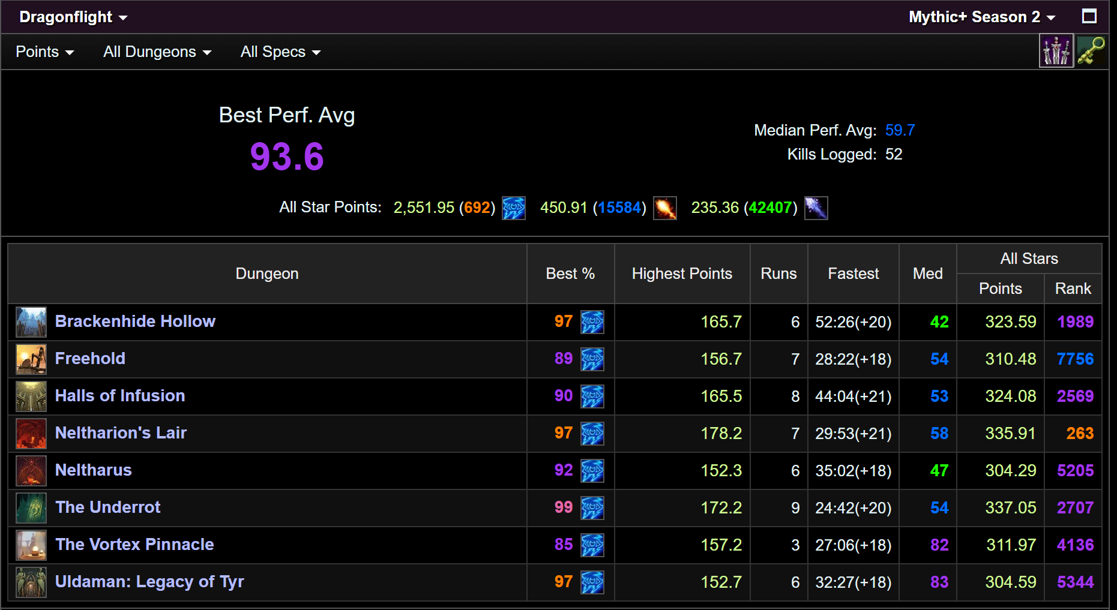Select the Fire spec icon next to 450.91
Screen dimensions: 1117x610
tap(665, 208)
